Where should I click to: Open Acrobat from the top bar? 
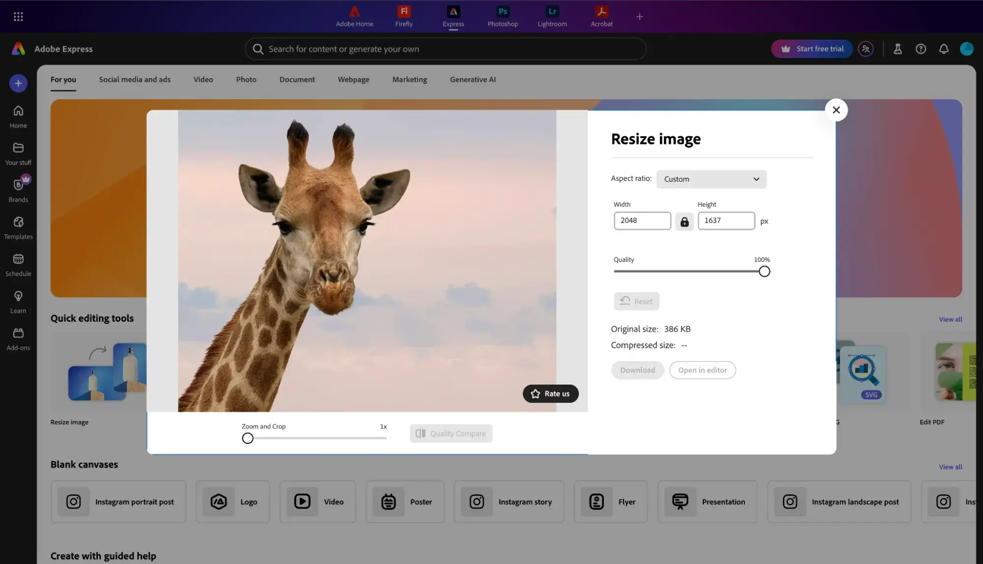click(x=600, y=16)
